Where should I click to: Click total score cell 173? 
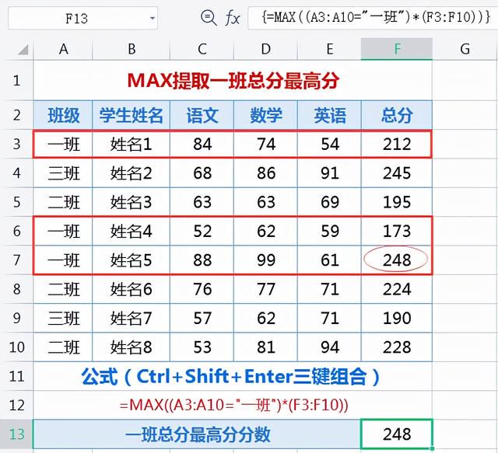tap(397, 231)
